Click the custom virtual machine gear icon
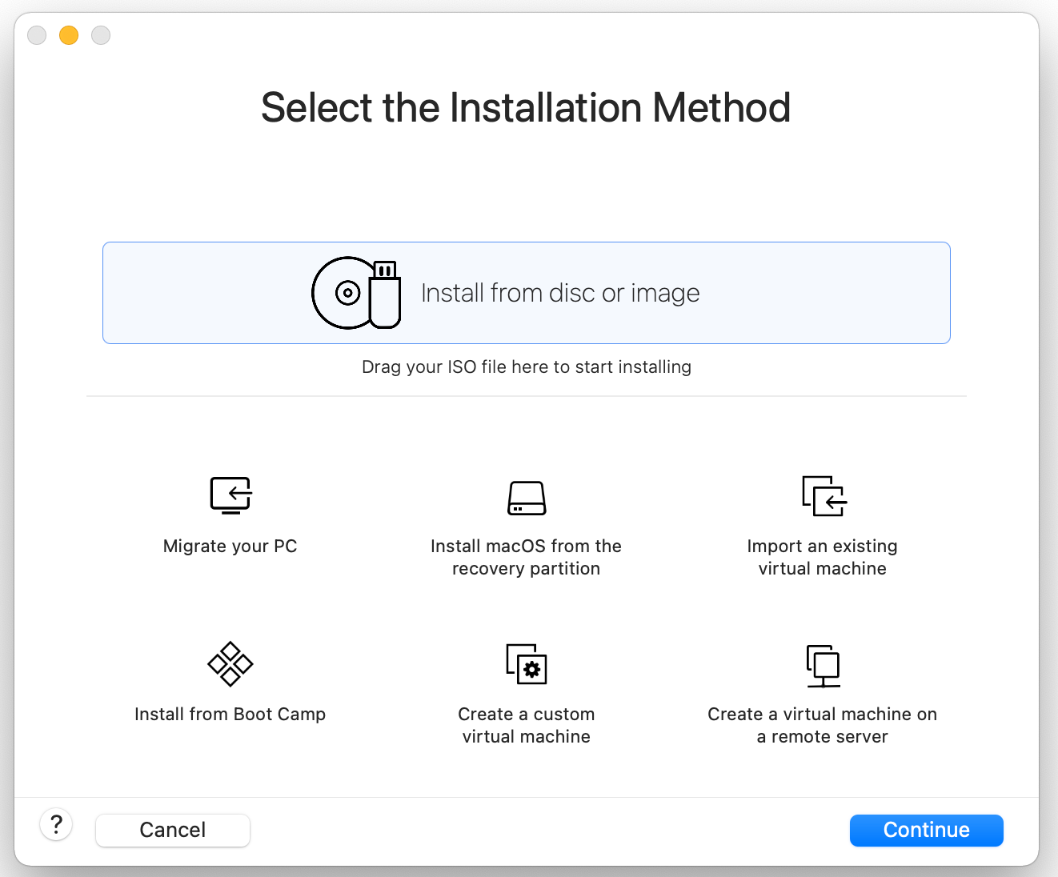The width and height of the screenshot is (1058, 877). [527, 664]
